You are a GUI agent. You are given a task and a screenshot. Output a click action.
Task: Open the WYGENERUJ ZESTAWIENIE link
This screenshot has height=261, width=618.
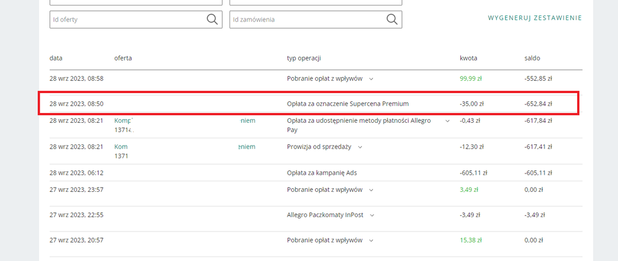coord(534,19)
